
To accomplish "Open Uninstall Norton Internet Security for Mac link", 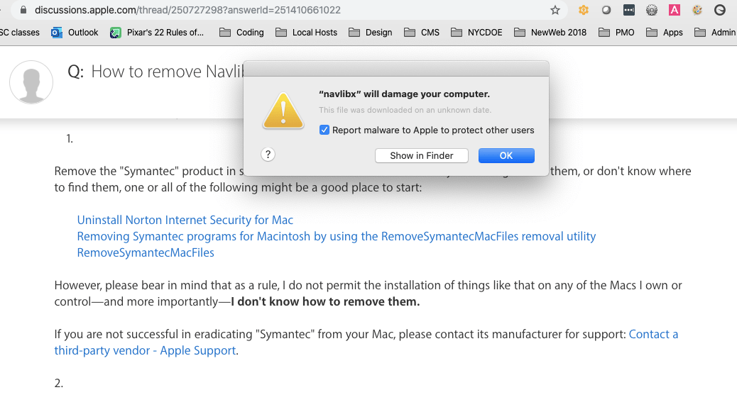I will point(185,220).
